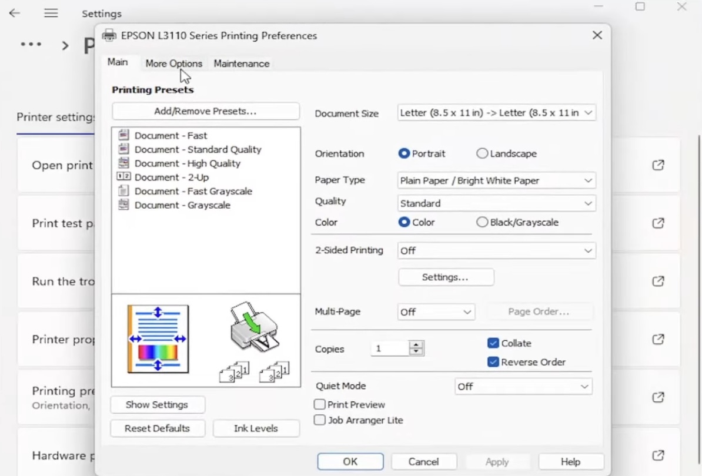Image resolution: width=702 pixels, height=476 pixels.
Task: Select the Printer settings tab in Settings
Action: click(55, 117)
